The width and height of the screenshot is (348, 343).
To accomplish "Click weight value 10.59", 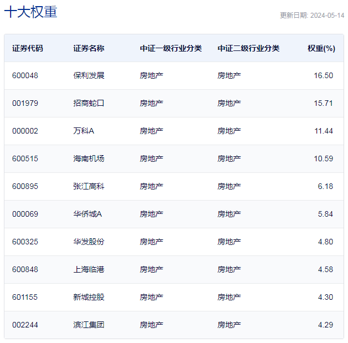I will click(x=324, y=158).
